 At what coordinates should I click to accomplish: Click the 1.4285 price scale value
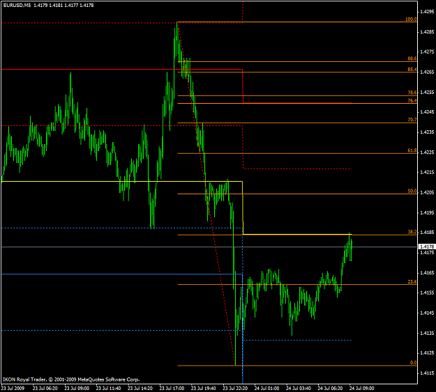click(427, 32)
